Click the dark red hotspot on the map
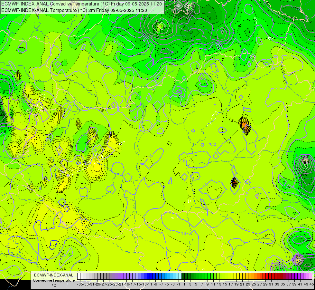315x290 pixels. (x=234, y=182)
